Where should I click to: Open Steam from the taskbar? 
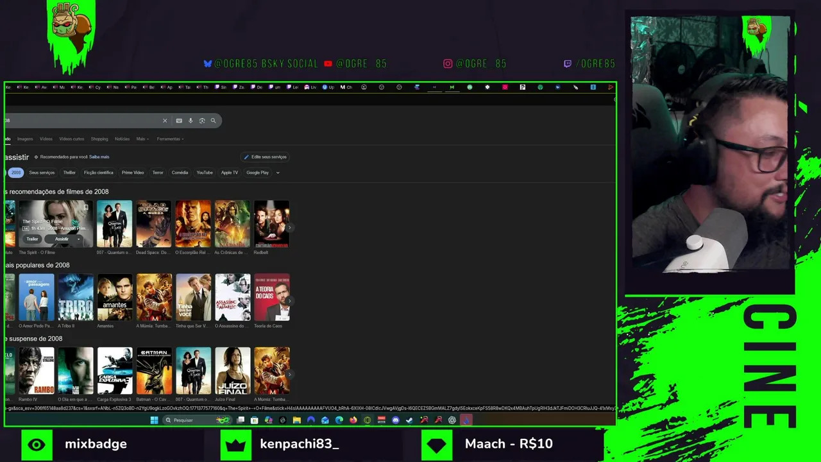pos(410,420)
